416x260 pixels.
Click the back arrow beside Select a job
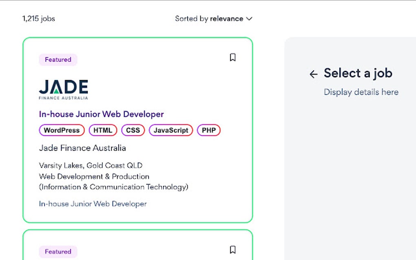[312, 74]
